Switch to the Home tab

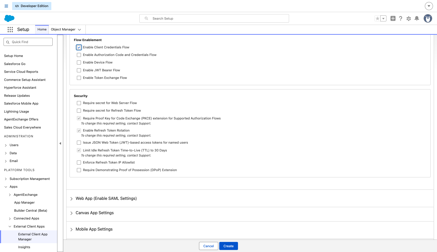click(x=42, y=29)
